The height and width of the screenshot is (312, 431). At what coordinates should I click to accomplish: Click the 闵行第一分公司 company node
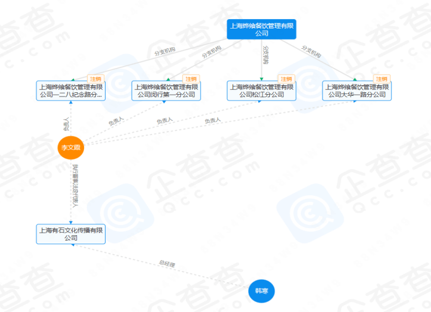click(x=166, y=91)
